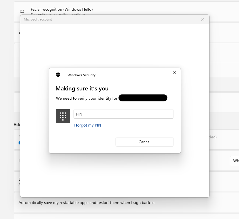
Task: Click 'Making sure it's you' heading
Action: [x=82, y=88]
